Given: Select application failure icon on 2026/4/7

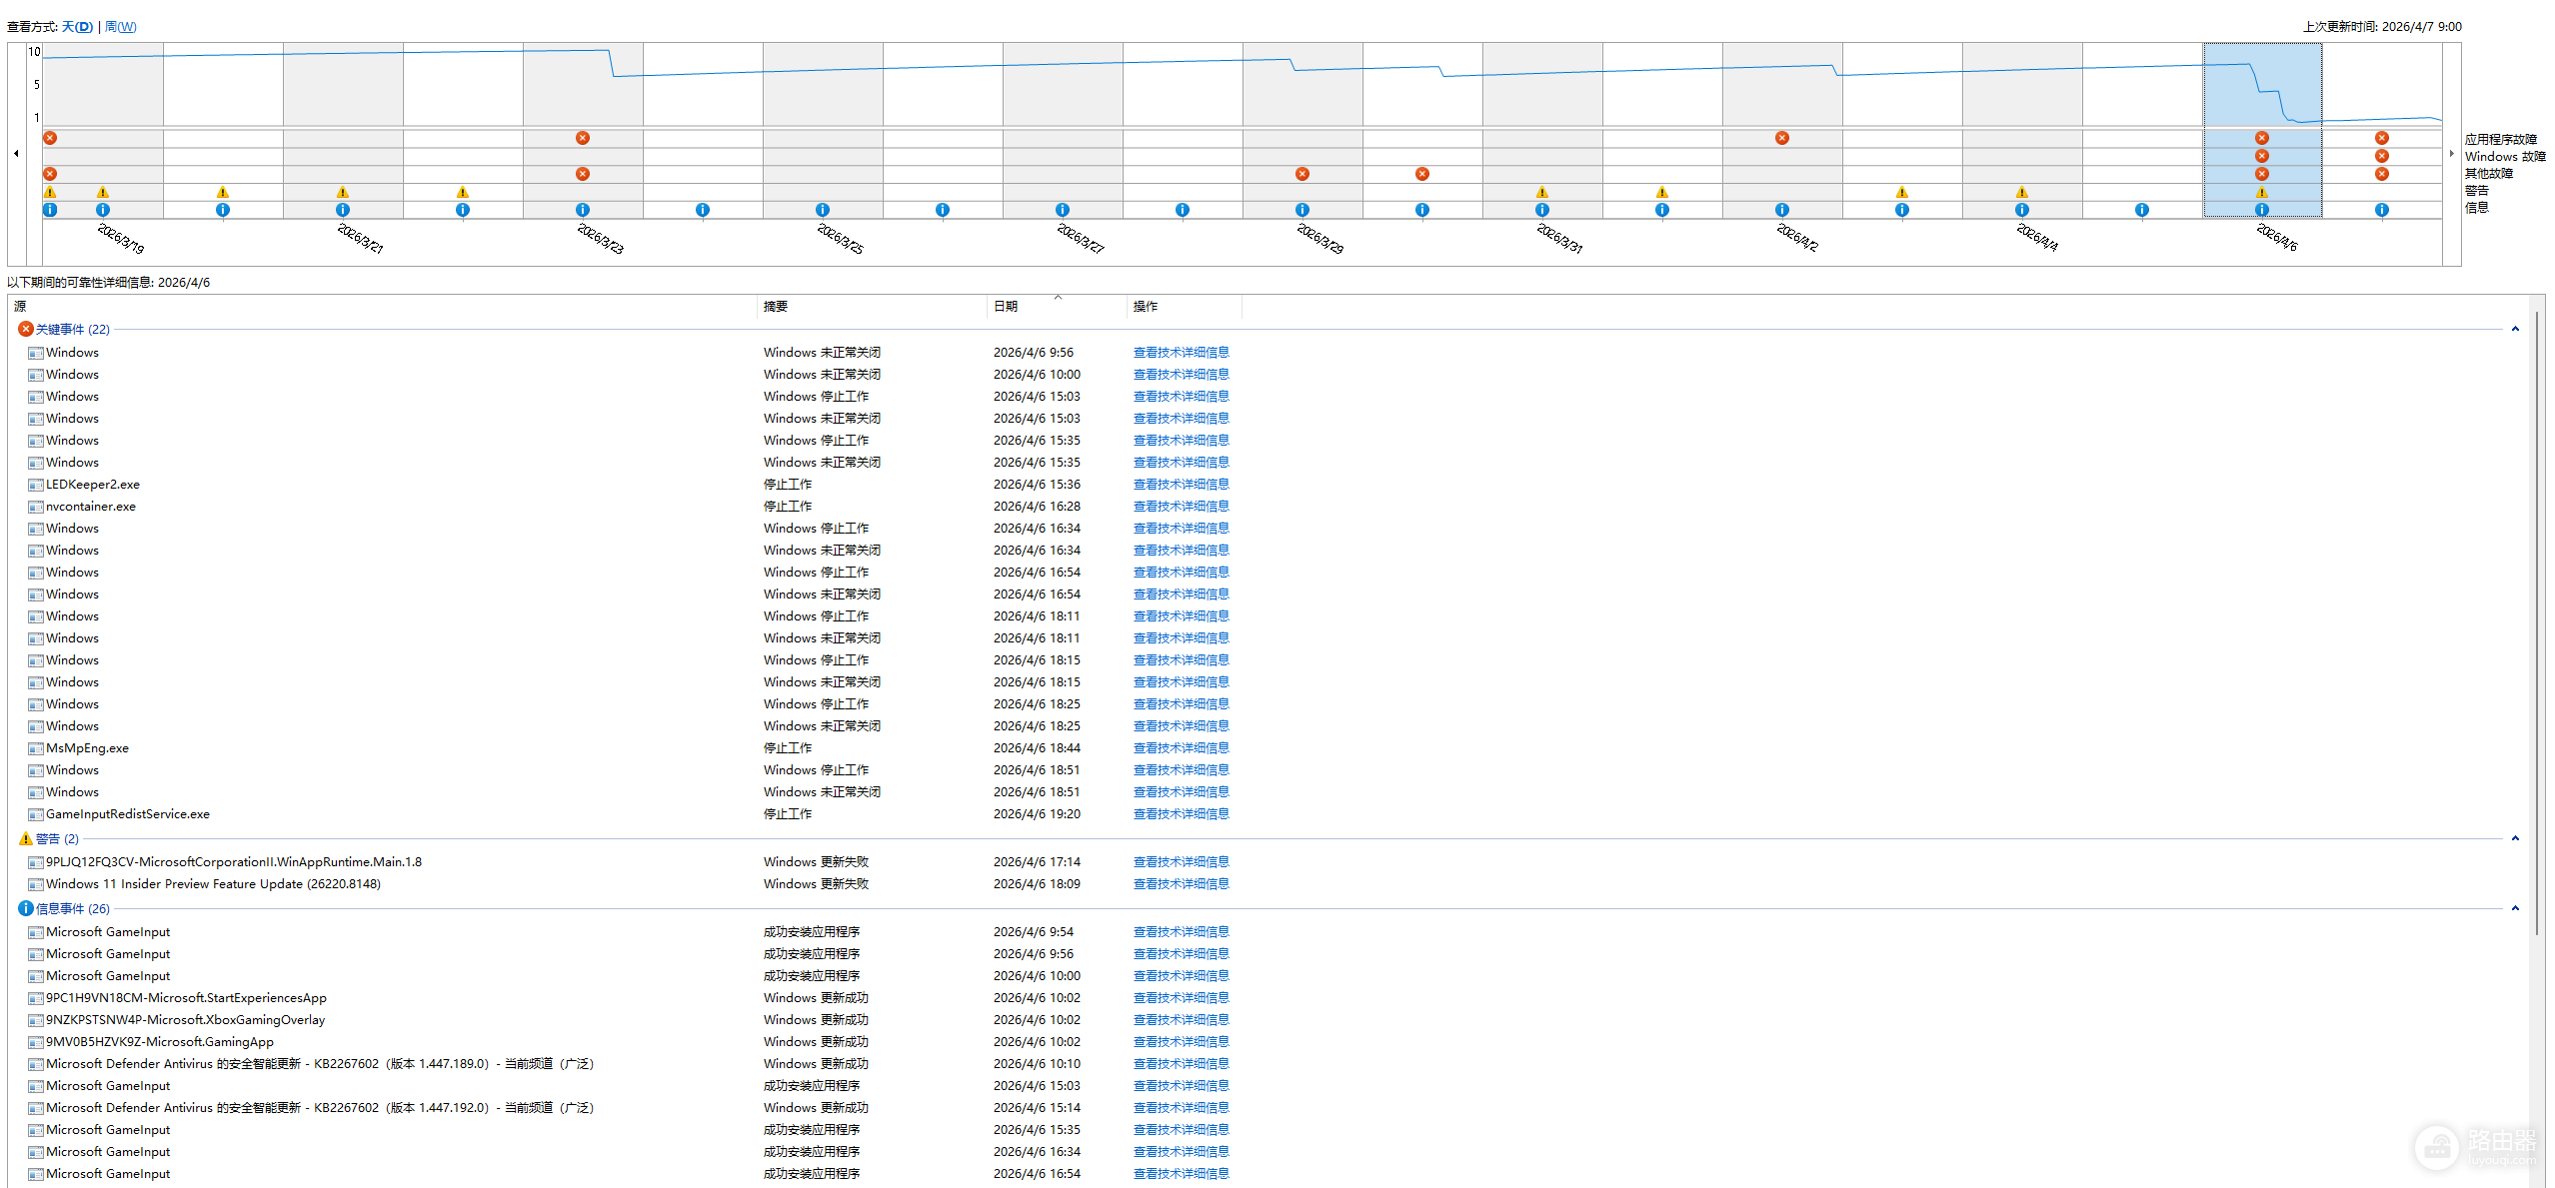Looking at the screenshot, I should click(x=2382, y=138).
